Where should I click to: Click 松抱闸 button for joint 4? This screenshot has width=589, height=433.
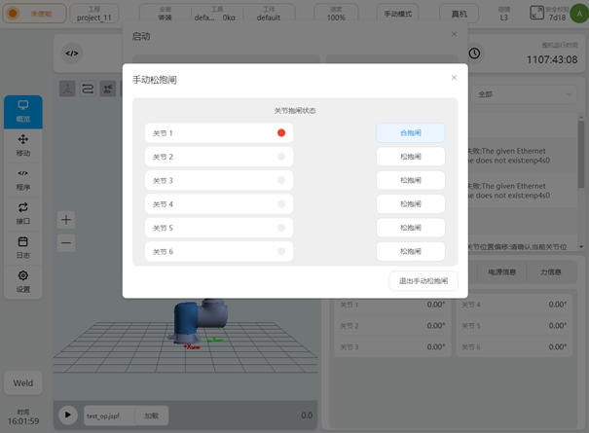pos(410,204)
